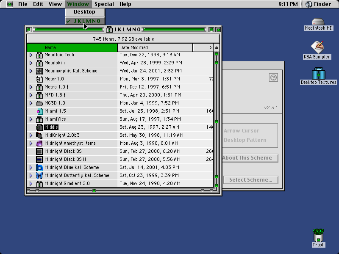Click the About This Scheme button

[x=250, y=158]
